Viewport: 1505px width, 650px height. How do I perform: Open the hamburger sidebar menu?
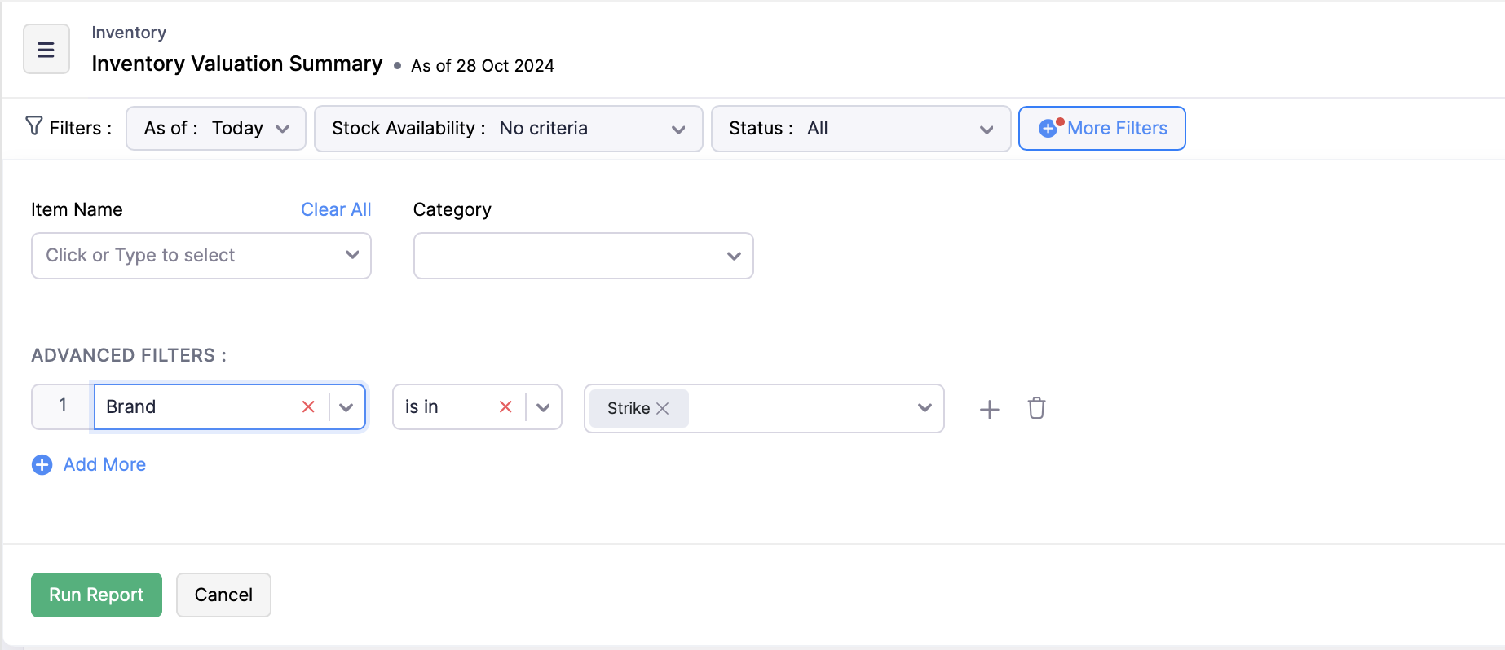[x=46, y=50]
